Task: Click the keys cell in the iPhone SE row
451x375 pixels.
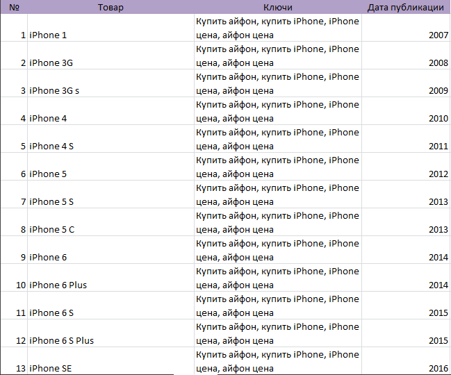Action: click(x=278, y=361)
